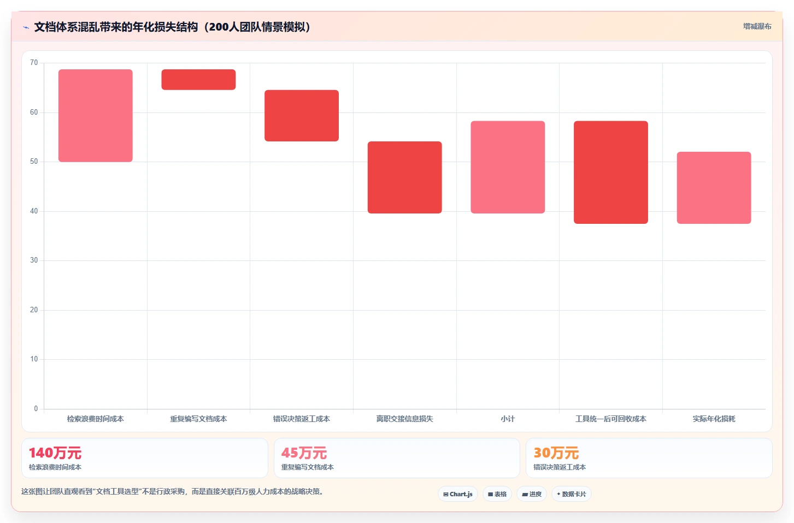Select the 离职交接信息损失 bar
This screenshot has height=523, width=794.
[x=405, y=177]
